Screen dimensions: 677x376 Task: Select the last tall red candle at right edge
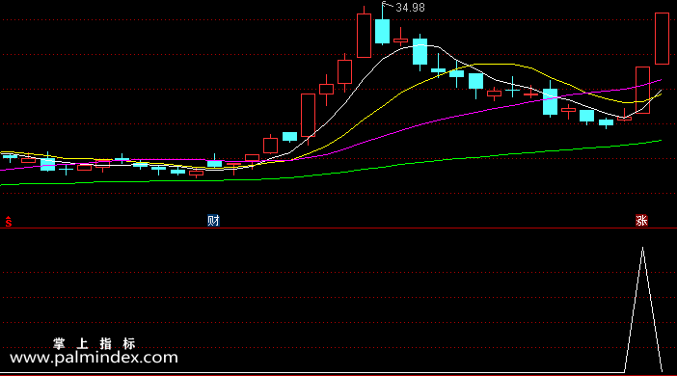pos(662,39)
